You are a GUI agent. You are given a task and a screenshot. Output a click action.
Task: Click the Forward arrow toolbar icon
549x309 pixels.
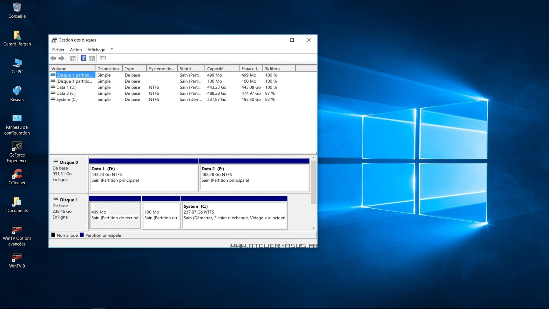[x=61, y=58]
